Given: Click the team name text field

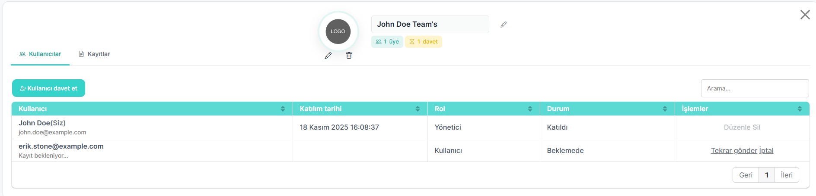Looking at the screenshot, I should pyautogui.click(x=430, y=25).
